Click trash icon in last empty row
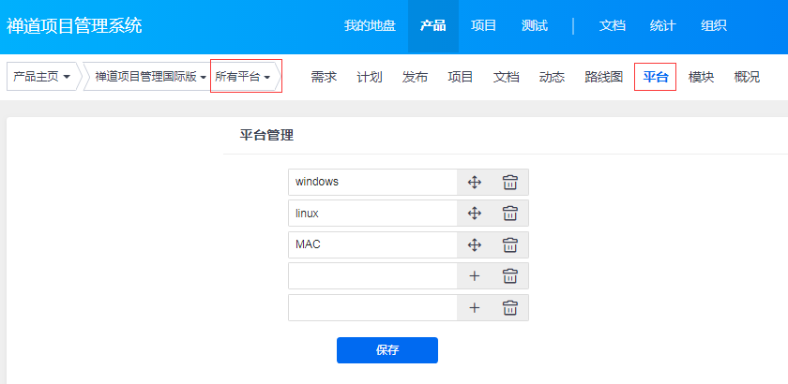The image size is (788, 384). coord(510,308)
